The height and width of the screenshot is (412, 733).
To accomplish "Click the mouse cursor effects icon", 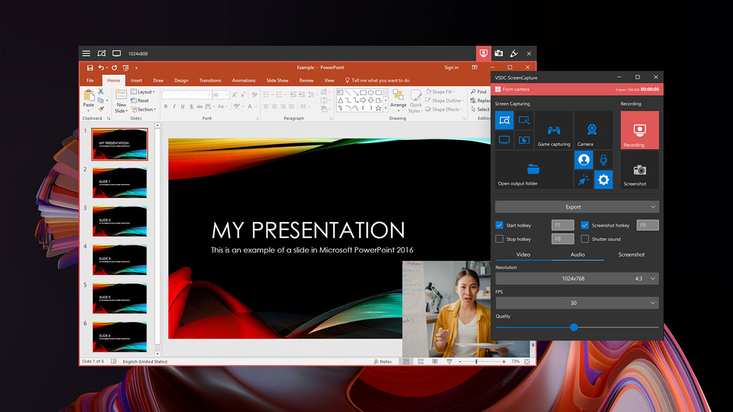I will 583,179.
